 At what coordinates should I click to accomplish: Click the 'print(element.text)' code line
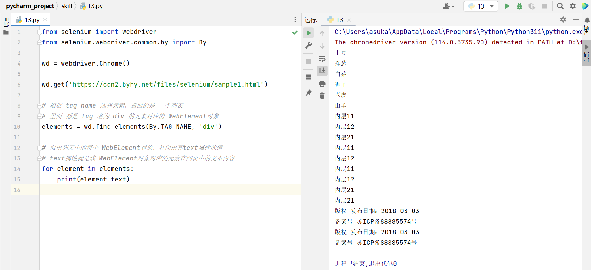[93, 179]
